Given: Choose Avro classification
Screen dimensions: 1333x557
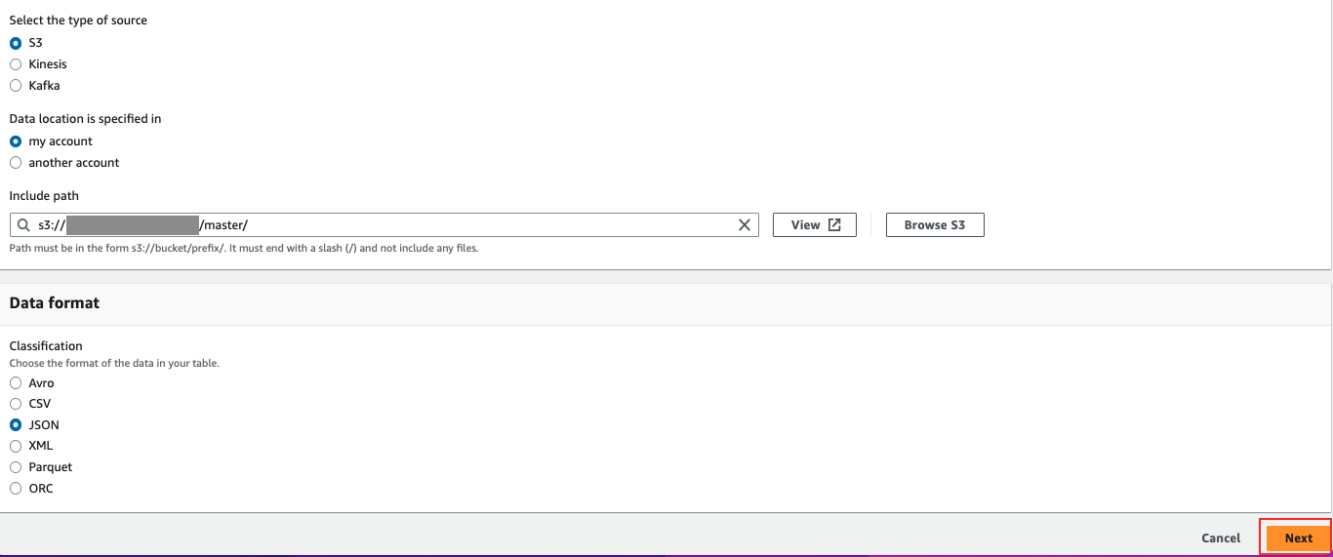Looking at the screenshot, I should point(16,383).
